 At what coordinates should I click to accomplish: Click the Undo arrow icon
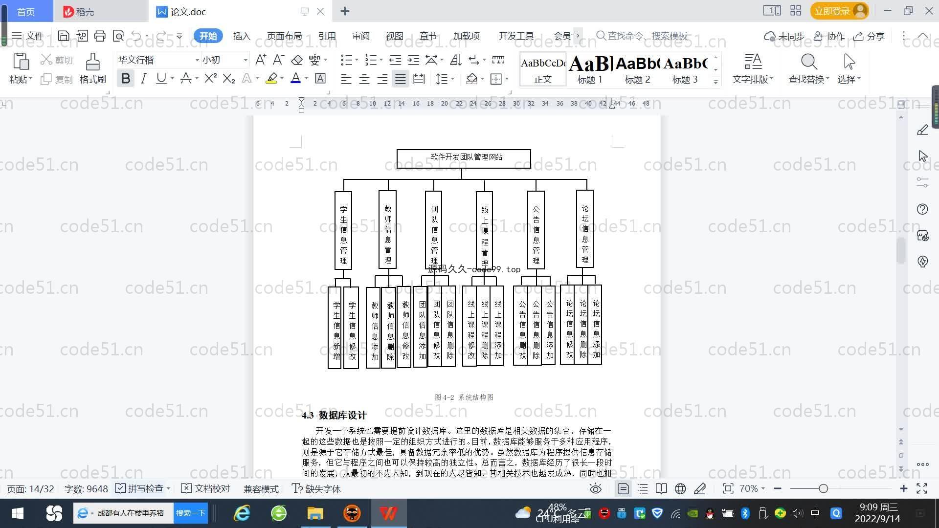coord(136,36)
